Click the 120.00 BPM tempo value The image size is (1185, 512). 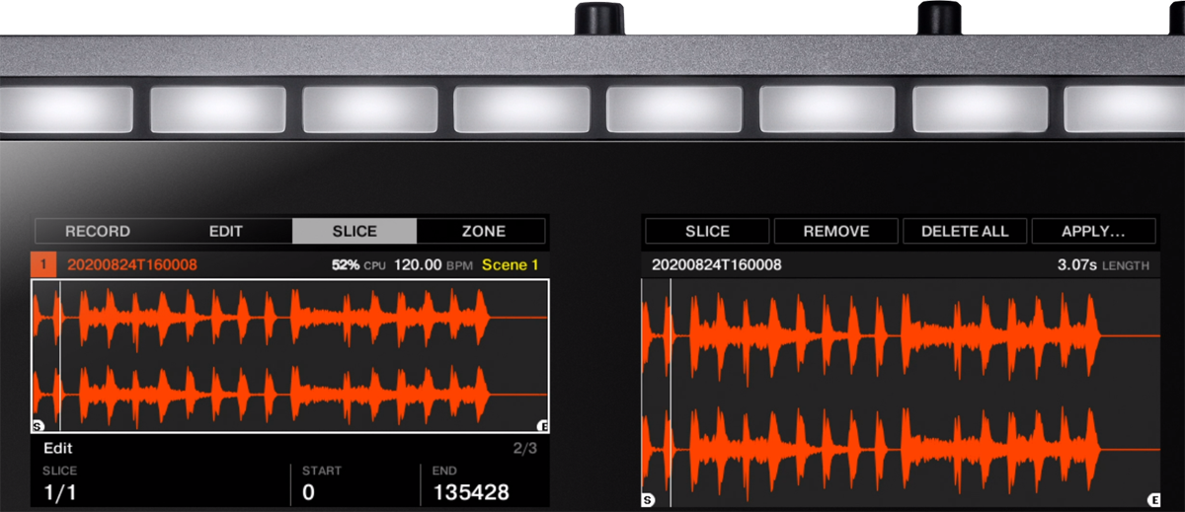tap(433, 264)
